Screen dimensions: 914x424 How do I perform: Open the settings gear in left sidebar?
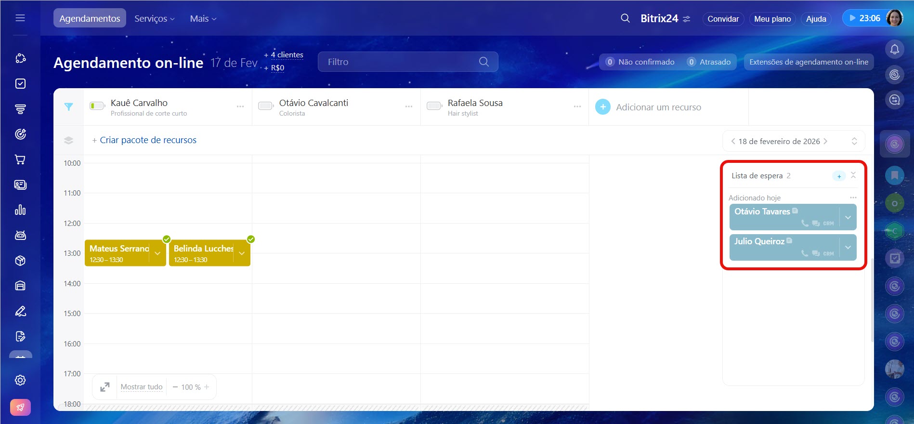[20, 380]
